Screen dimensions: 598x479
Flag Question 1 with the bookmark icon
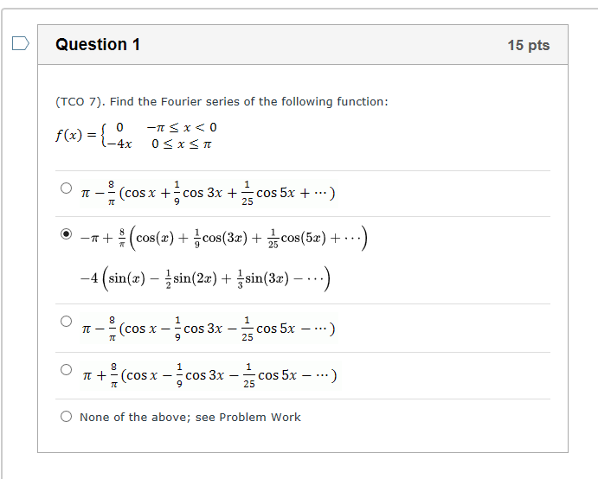click(21, 43)
